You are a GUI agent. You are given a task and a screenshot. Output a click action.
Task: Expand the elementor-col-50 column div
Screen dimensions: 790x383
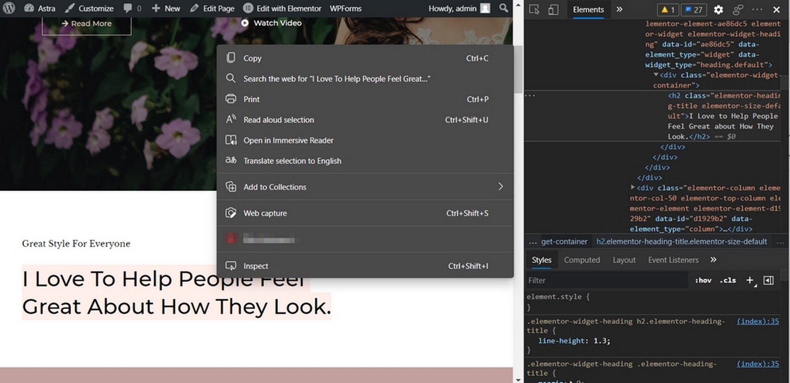coord(632,187)
